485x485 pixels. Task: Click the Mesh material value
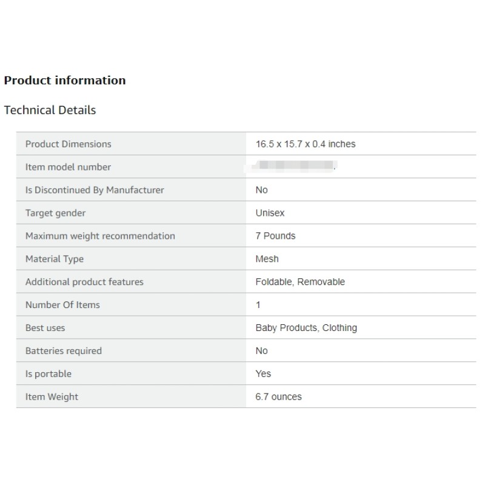[x=267, y=259]
